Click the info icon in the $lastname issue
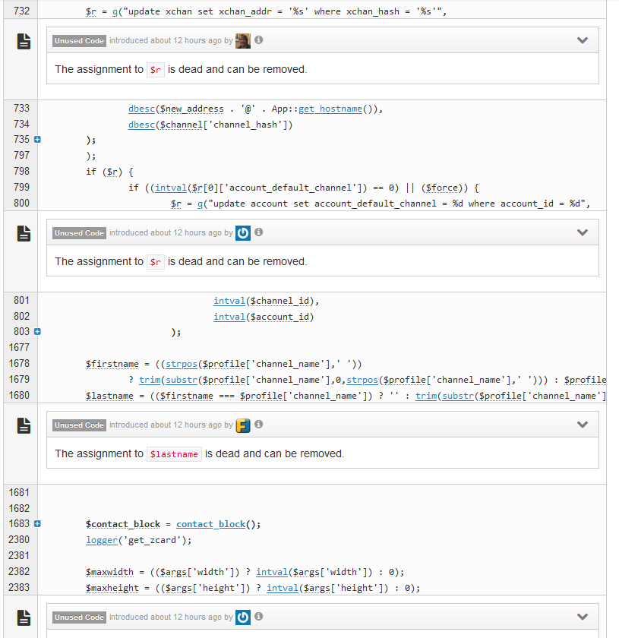Viewport: 619px width, 638px height. pos(259,425)
